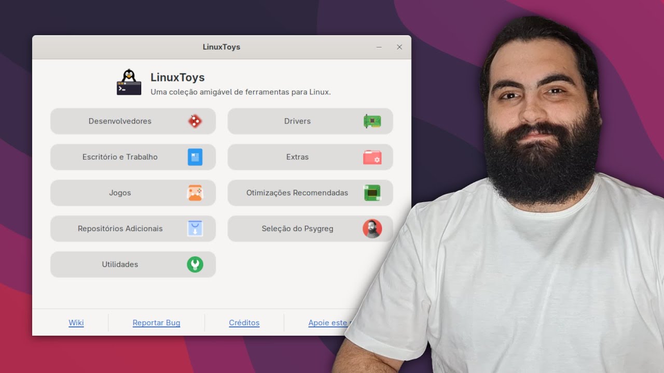Screen dimensions: 664x373
Task: Open the Extras category
Action: (310, 157)
